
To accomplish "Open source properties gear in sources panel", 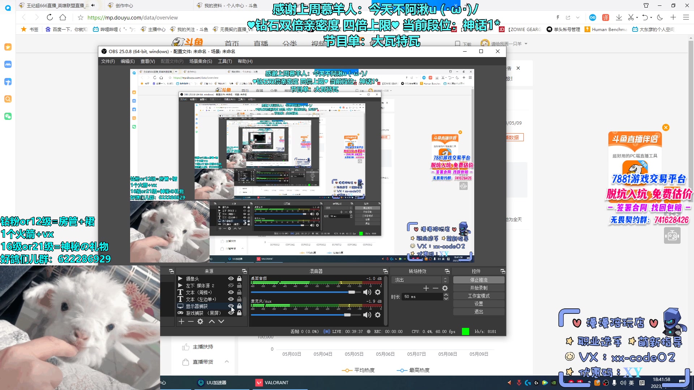I will (200, 321).
